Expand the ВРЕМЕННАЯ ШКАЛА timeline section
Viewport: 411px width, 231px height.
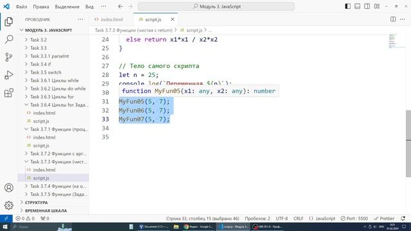coord(53,210)
